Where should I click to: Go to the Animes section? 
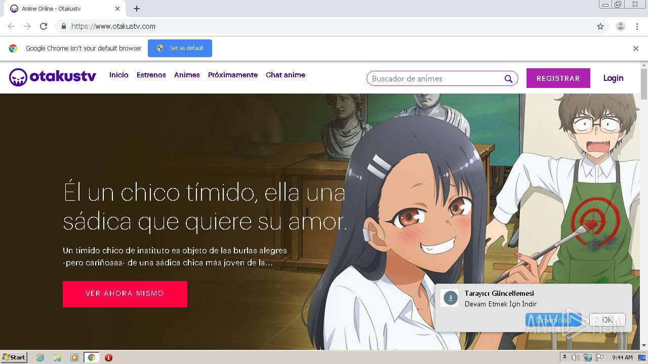coord(187,75)
